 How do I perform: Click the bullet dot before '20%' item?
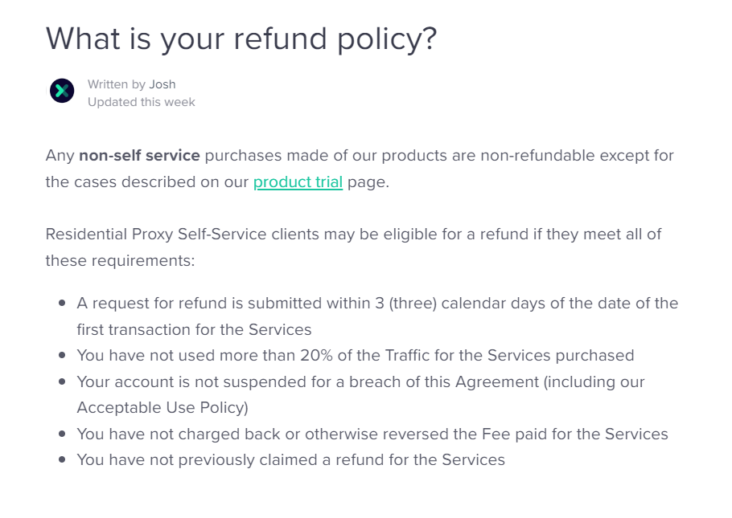tap(62, 355)
